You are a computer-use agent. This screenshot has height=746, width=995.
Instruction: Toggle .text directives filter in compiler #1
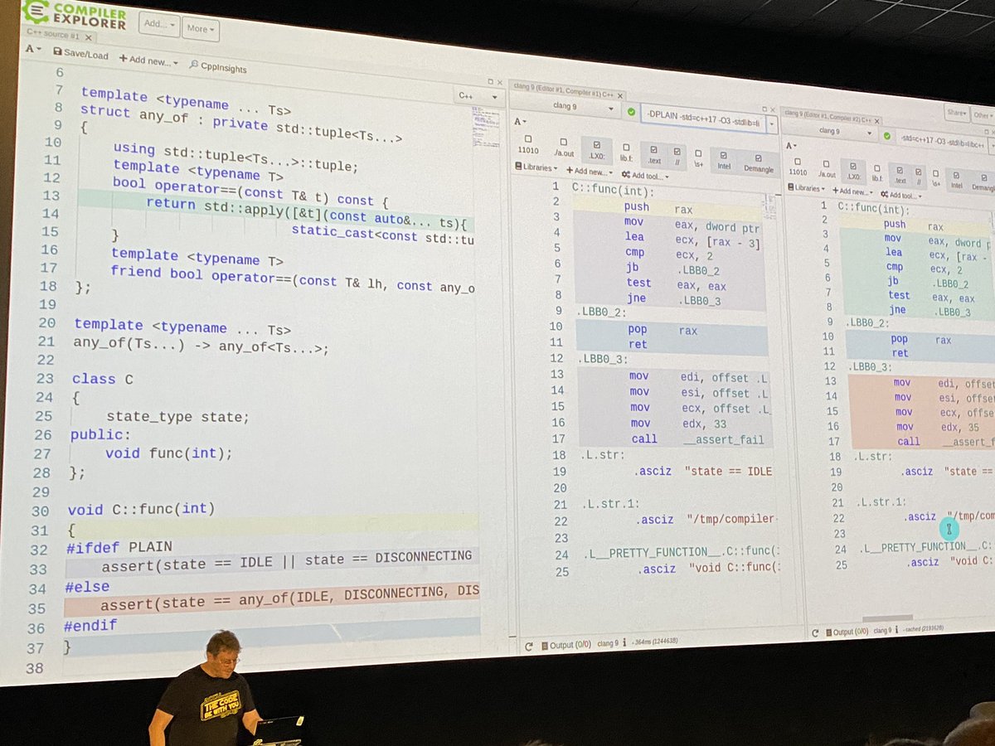click(653, 153)
